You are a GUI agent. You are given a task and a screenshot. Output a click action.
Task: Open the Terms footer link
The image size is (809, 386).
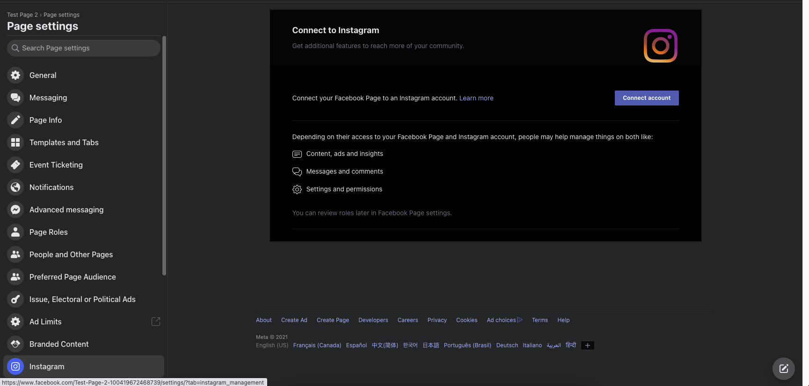click(x=540, y=320)
